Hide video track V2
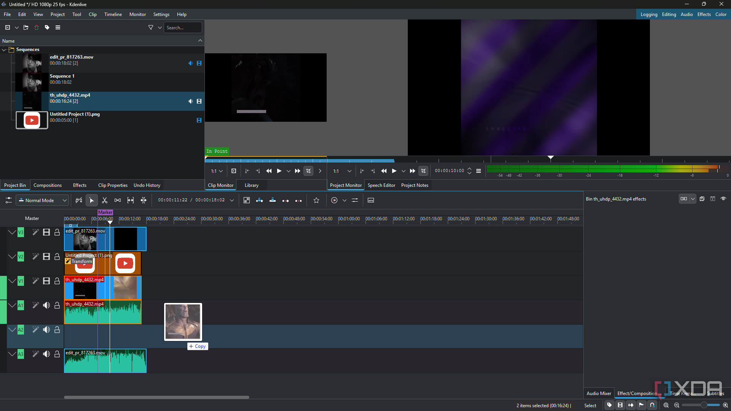Viewport: 731px width, 411px height. pyautogui.click(x=46, y=256)
